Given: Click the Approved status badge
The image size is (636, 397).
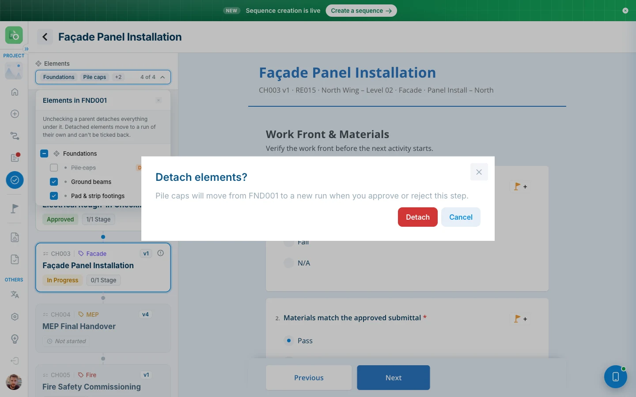Looking at the screenshot, I should (x=61, y=219).
